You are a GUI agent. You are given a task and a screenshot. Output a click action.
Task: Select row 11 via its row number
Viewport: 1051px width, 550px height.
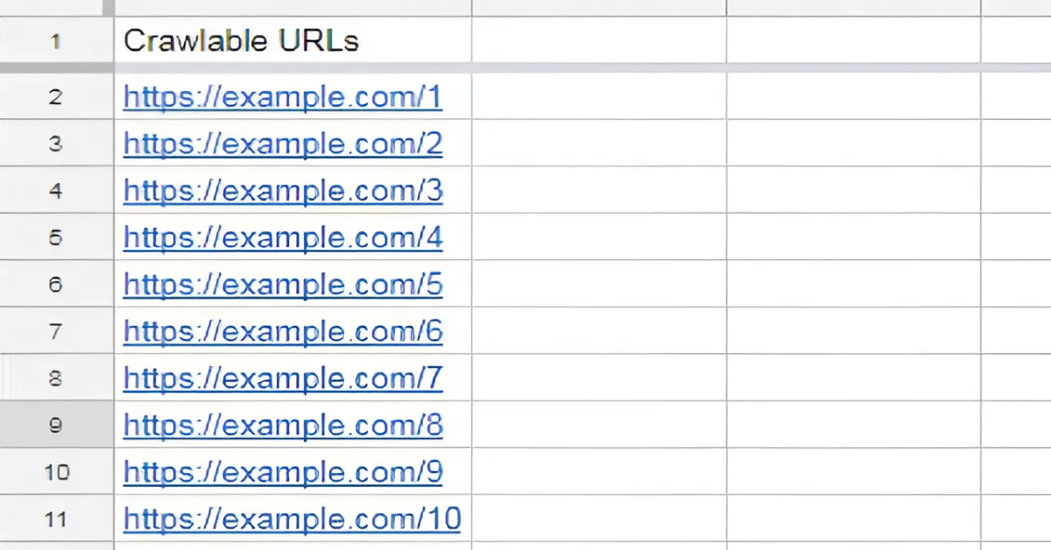pos(56,519)
